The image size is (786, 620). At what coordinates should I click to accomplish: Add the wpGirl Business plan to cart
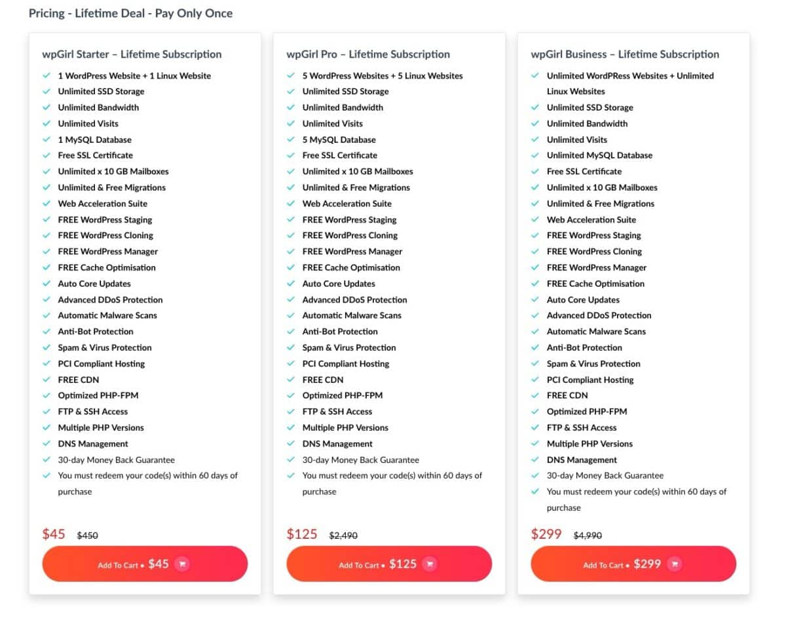pos(632,564)
